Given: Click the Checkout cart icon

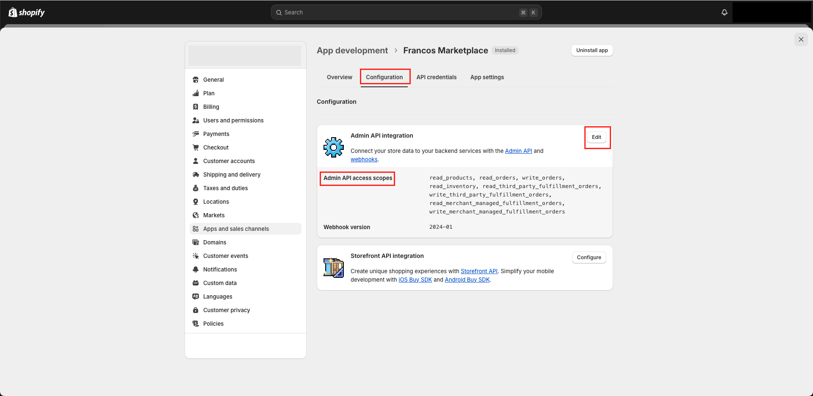Looking at the screenshot, I should tap(196, 147).
